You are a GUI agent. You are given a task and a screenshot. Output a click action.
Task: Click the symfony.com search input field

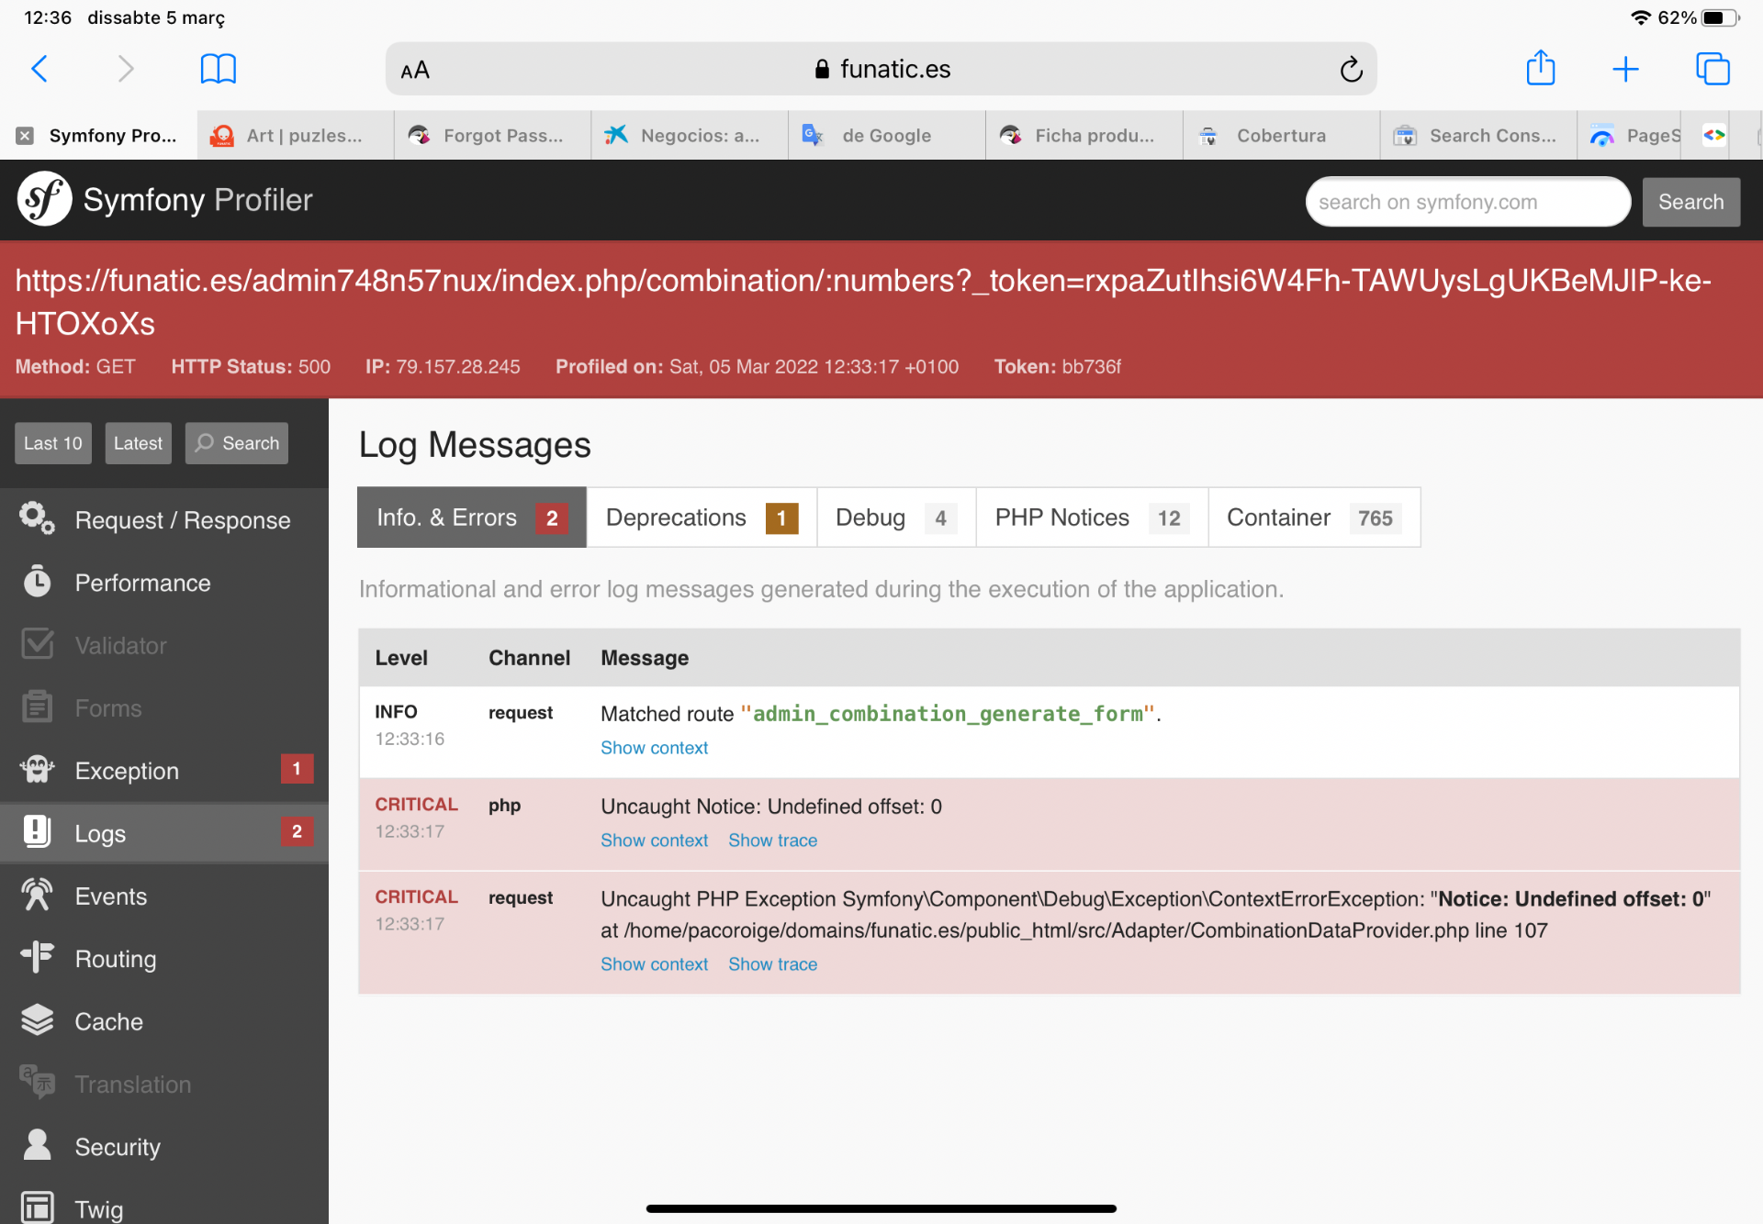1466,202
